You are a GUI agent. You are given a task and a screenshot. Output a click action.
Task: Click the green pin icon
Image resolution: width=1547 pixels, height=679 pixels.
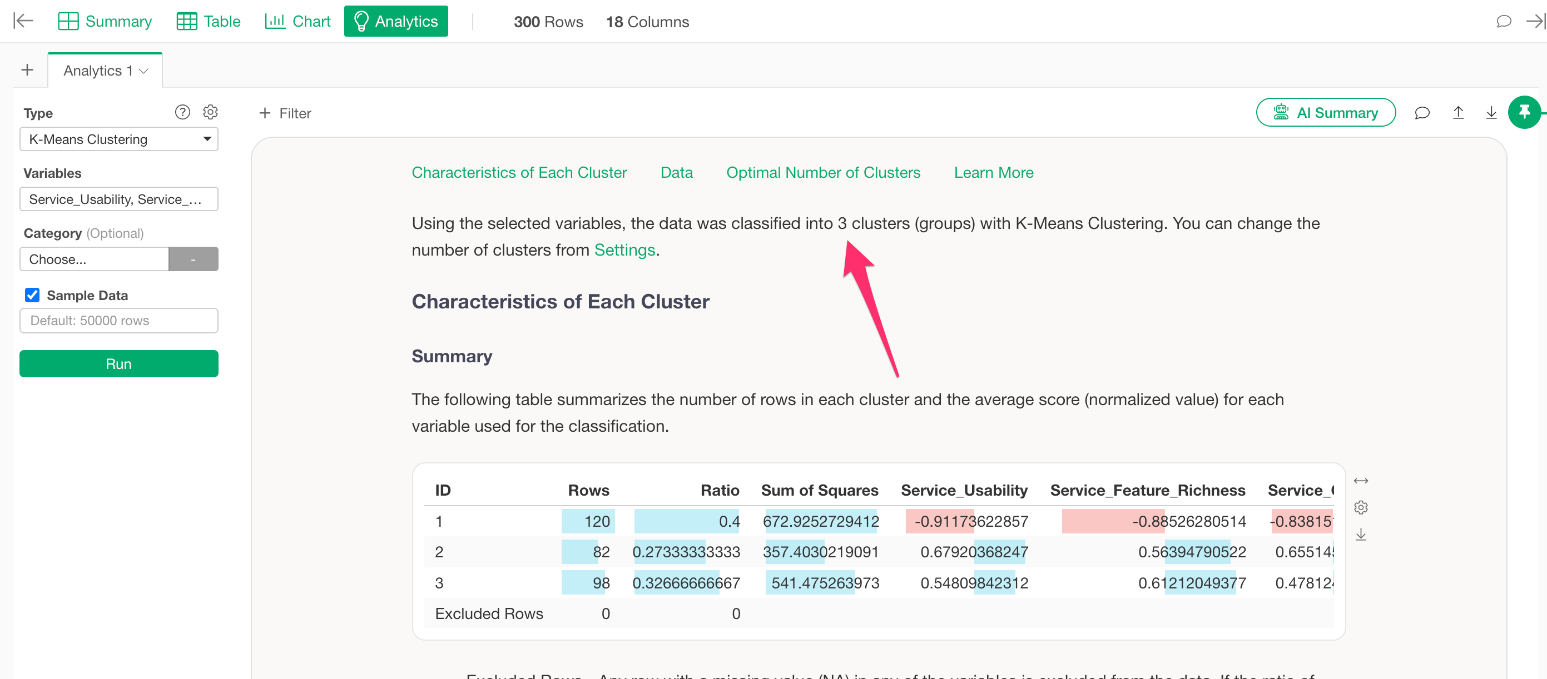click(x=1524, y=112)
